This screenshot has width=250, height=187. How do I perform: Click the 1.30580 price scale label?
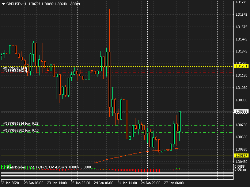[x=241, y=149]
